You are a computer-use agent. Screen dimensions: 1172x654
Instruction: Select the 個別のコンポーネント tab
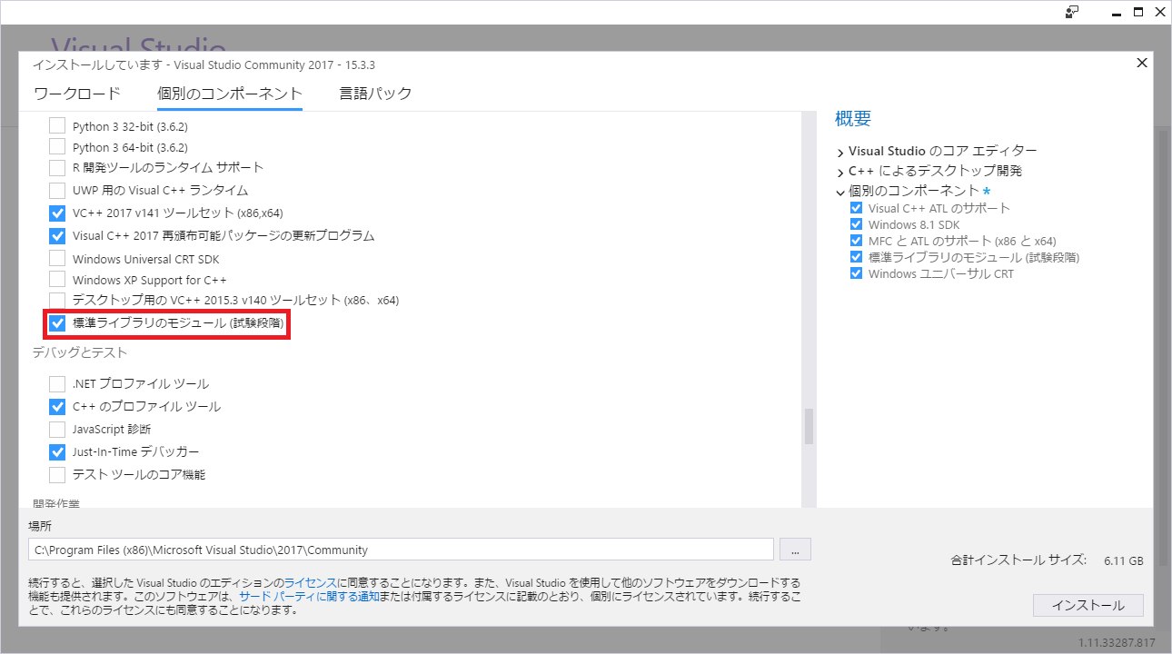[x=230, y=94]
